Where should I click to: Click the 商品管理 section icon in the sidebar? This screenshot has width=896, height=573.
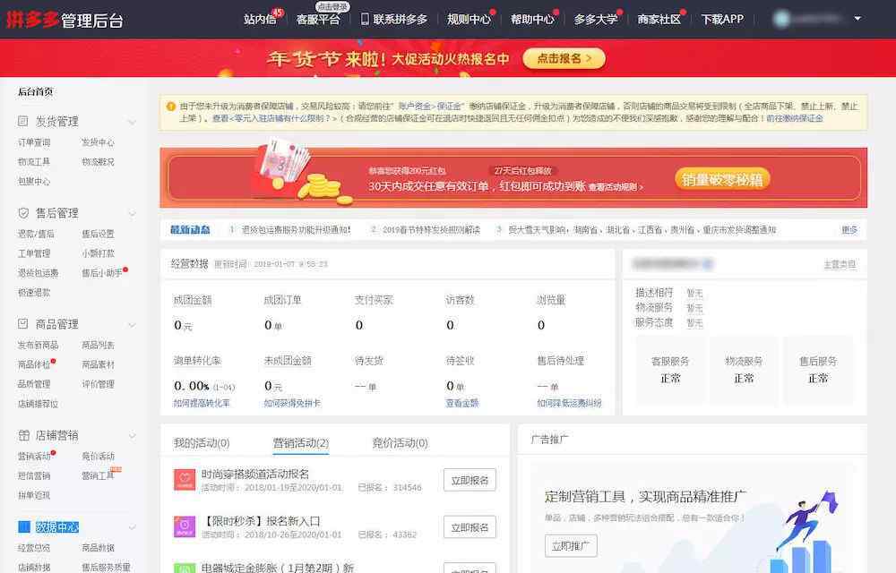23,323
